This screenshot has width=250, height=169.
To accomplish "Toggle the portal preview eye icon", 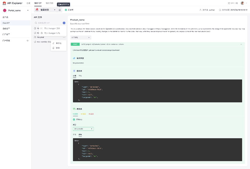I will click(x=28, y=41).
